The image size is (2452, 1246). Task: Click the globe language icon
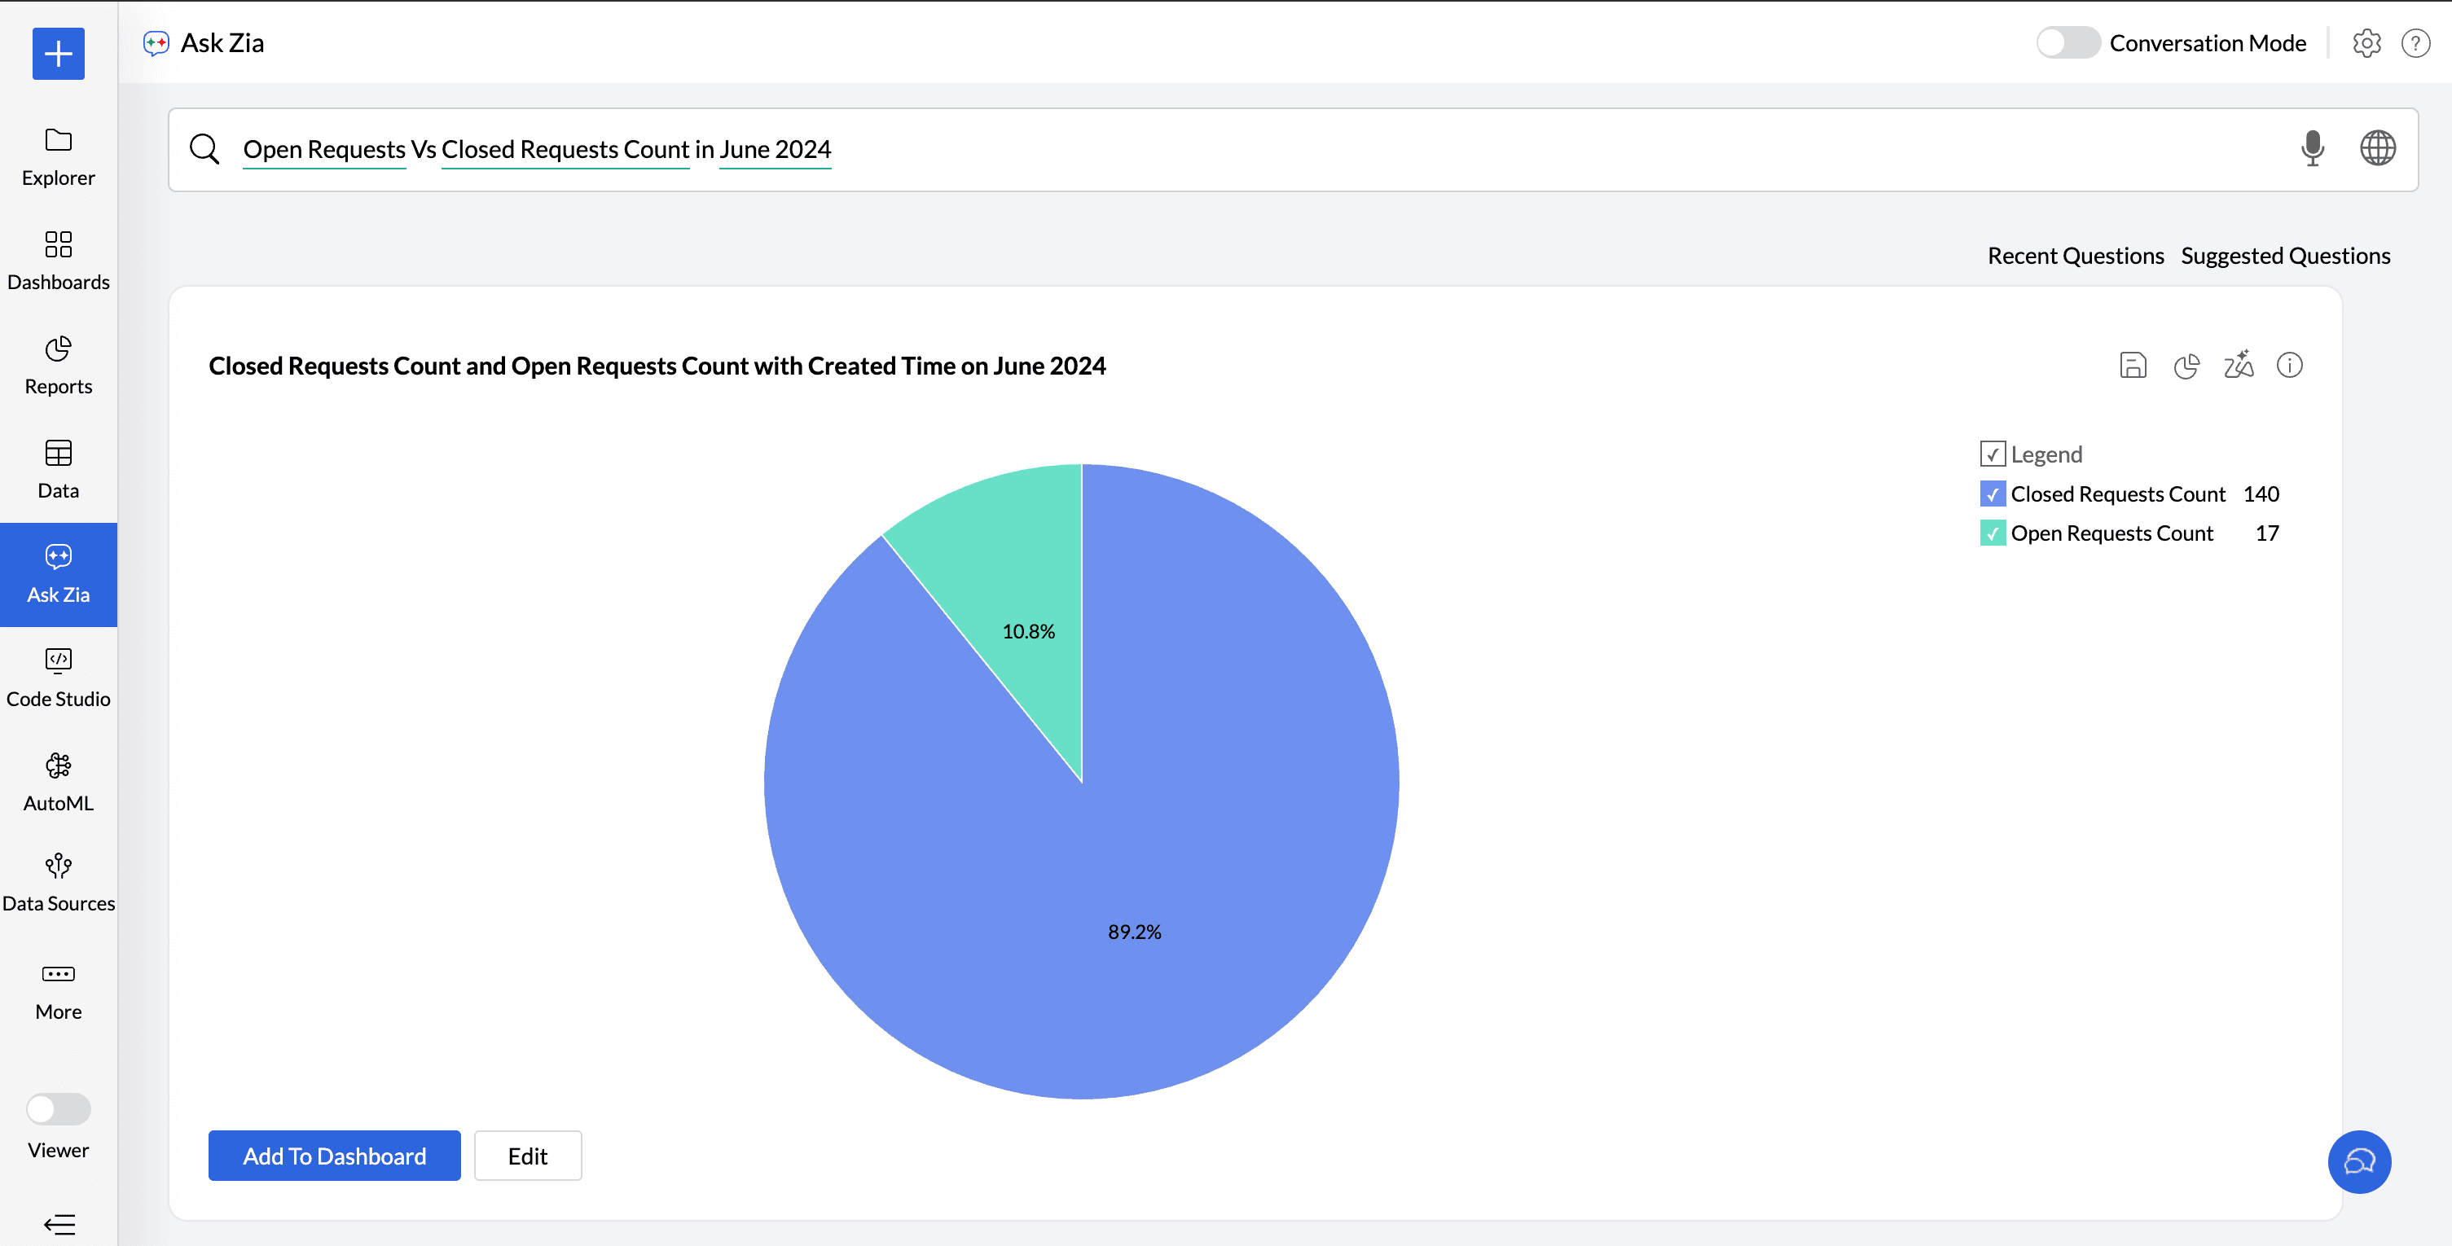2377,148
